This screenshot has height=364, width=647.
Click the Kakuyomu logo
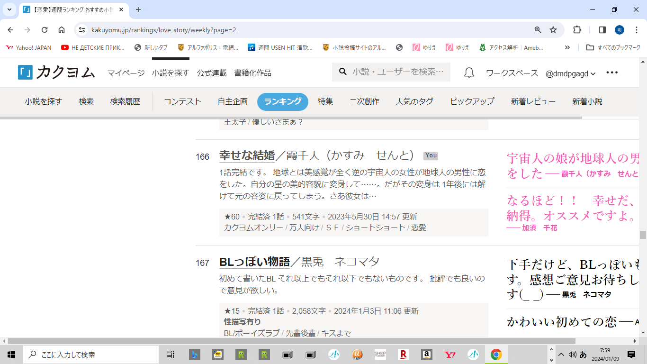(x=56, y=73)
